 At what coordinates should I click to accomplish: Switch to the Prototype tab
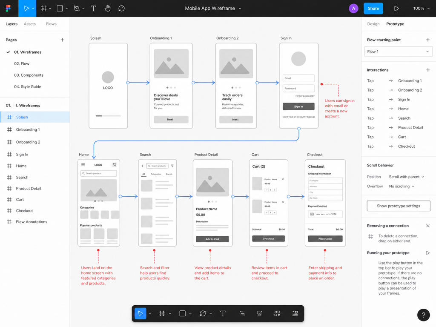(x=395, y=24)
